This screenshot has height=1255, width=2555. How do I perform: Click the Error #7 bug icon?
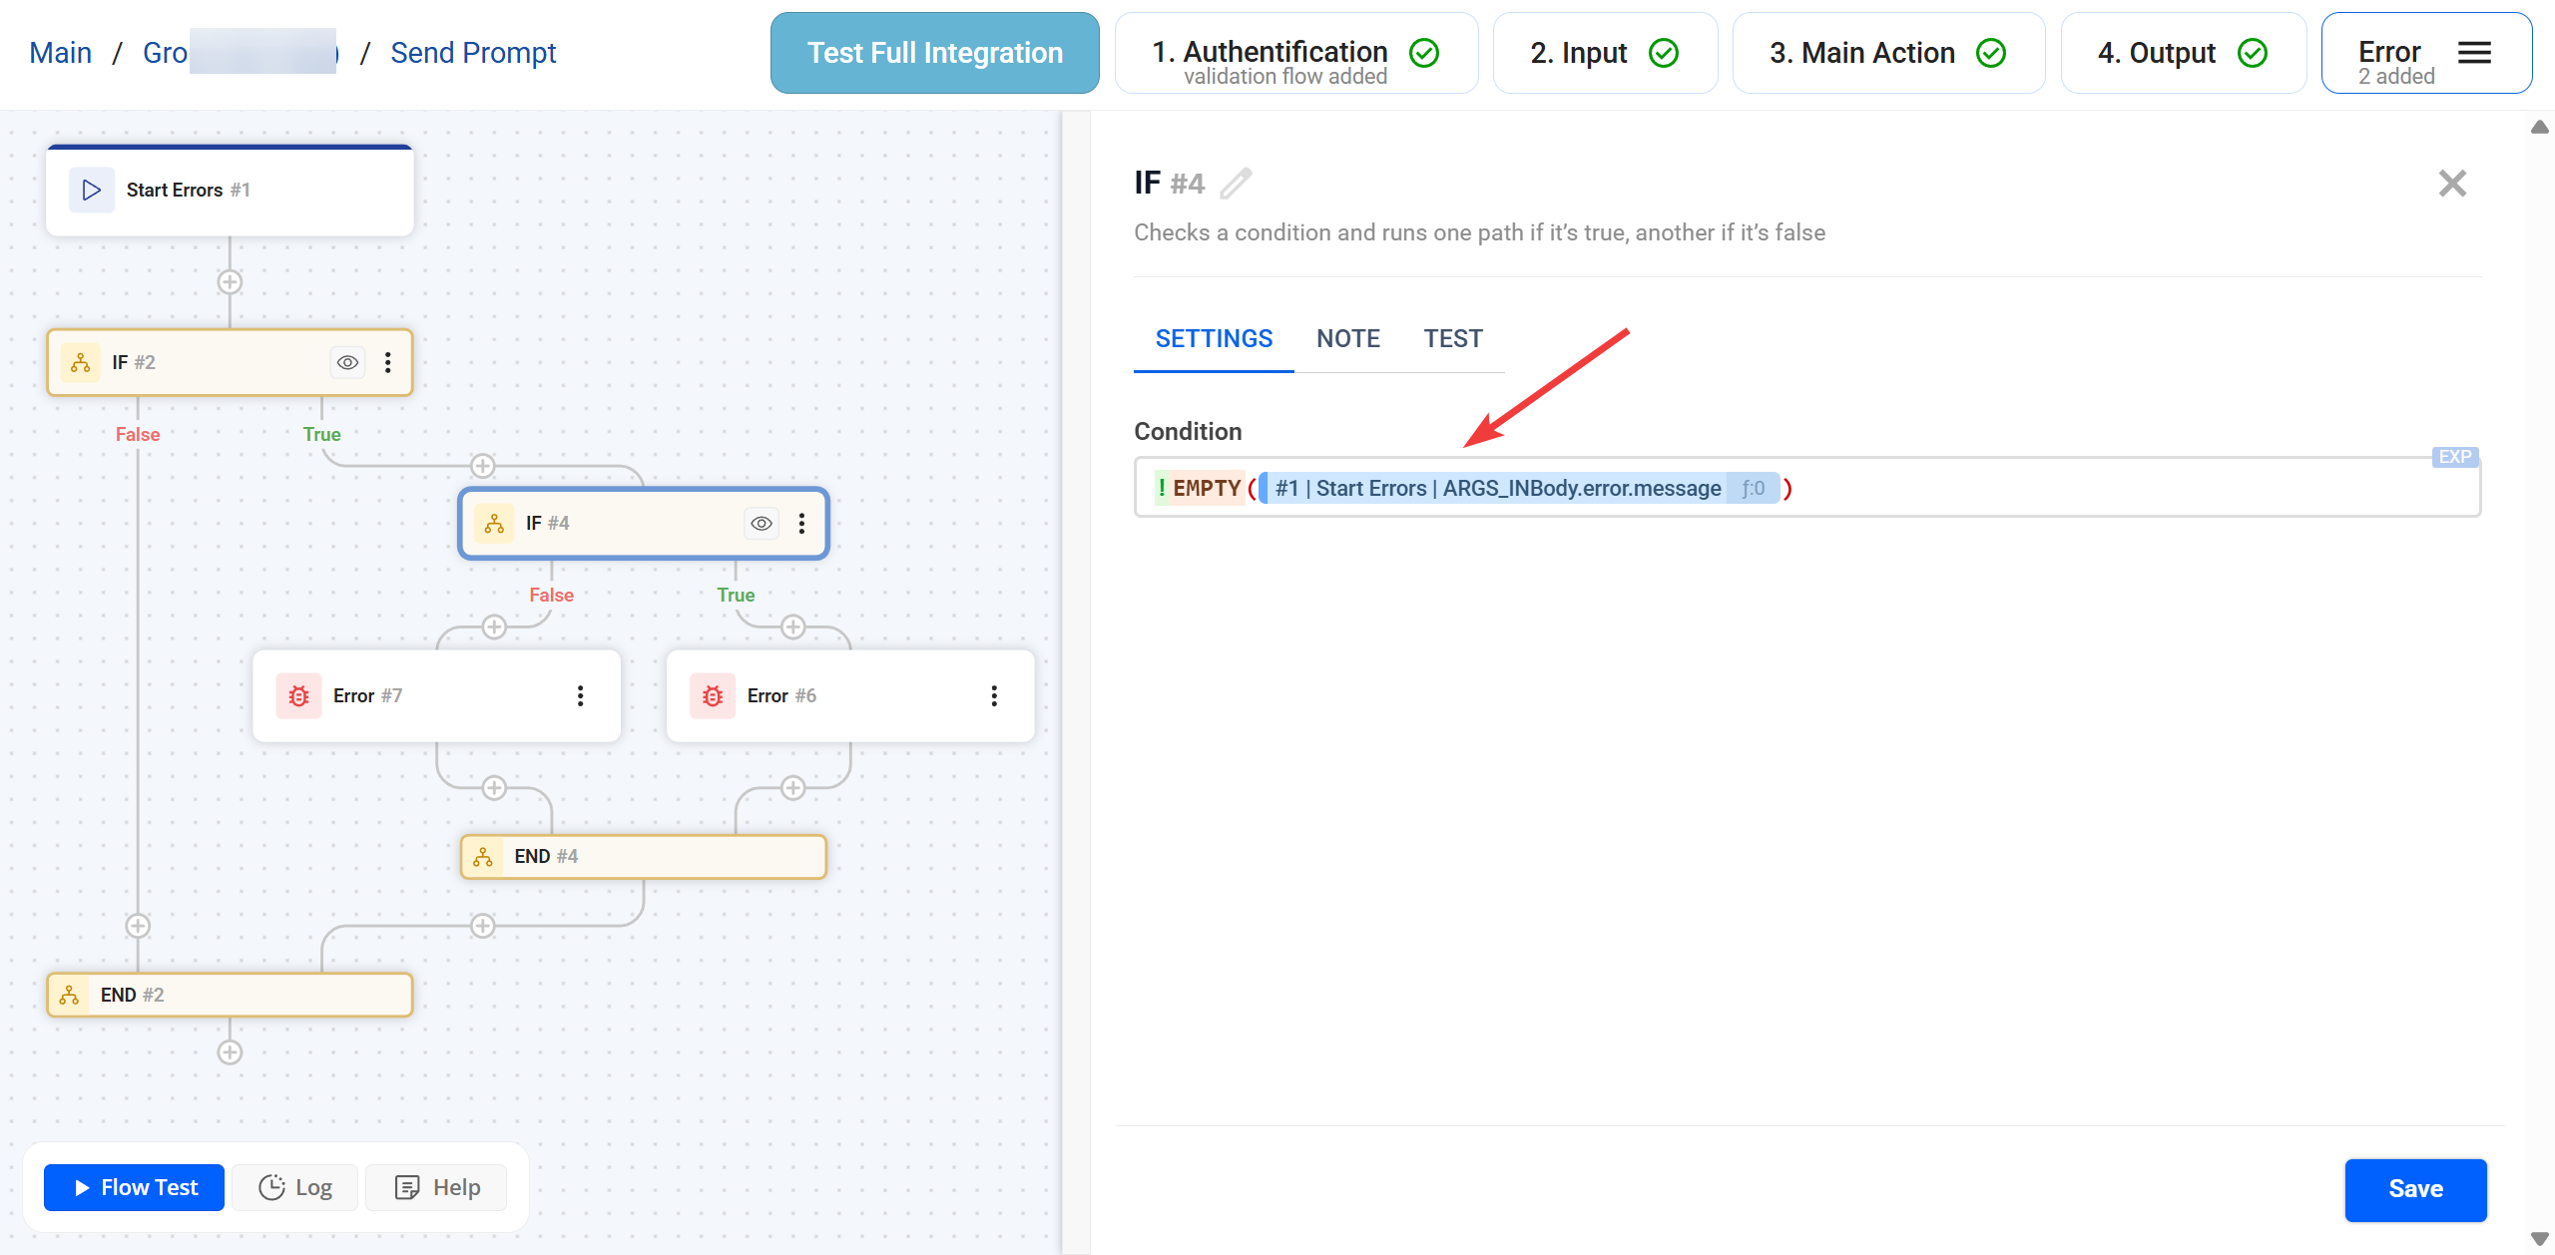click(x=298, y=696)
